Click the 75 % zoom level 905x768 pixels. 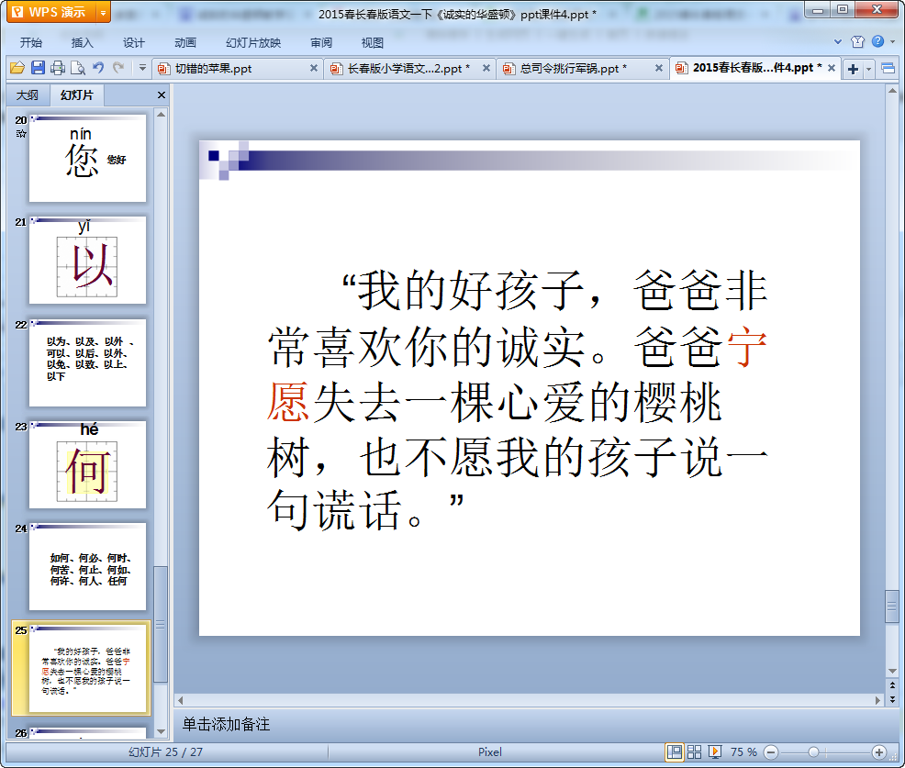pos(743,751)
